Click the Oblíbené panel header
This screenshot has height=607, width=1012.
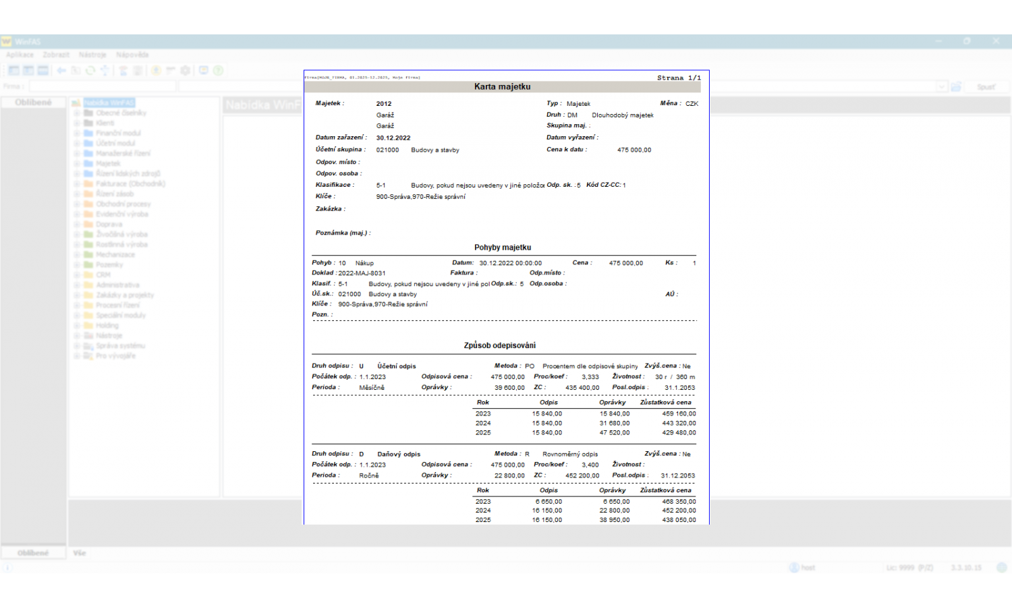click(x=33, y=103)
